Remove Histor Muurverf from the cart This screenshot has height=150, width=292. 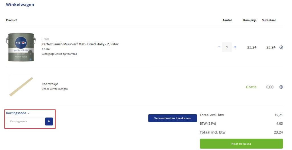click(281, 47)
